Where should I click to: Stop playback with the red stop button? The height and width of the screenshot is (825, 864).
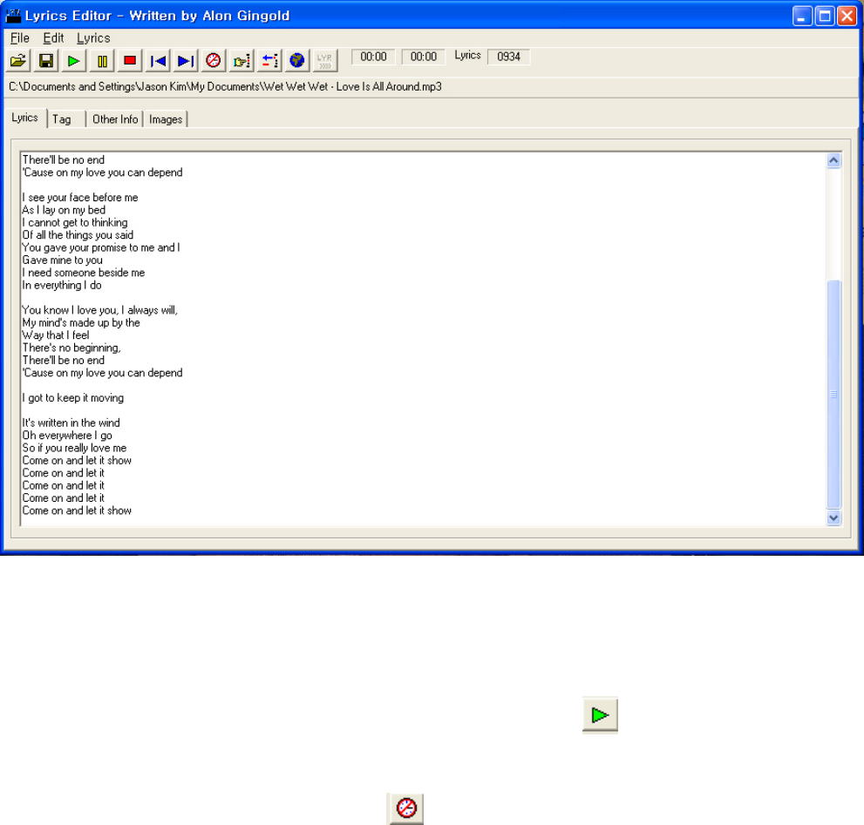click(130, 61)
